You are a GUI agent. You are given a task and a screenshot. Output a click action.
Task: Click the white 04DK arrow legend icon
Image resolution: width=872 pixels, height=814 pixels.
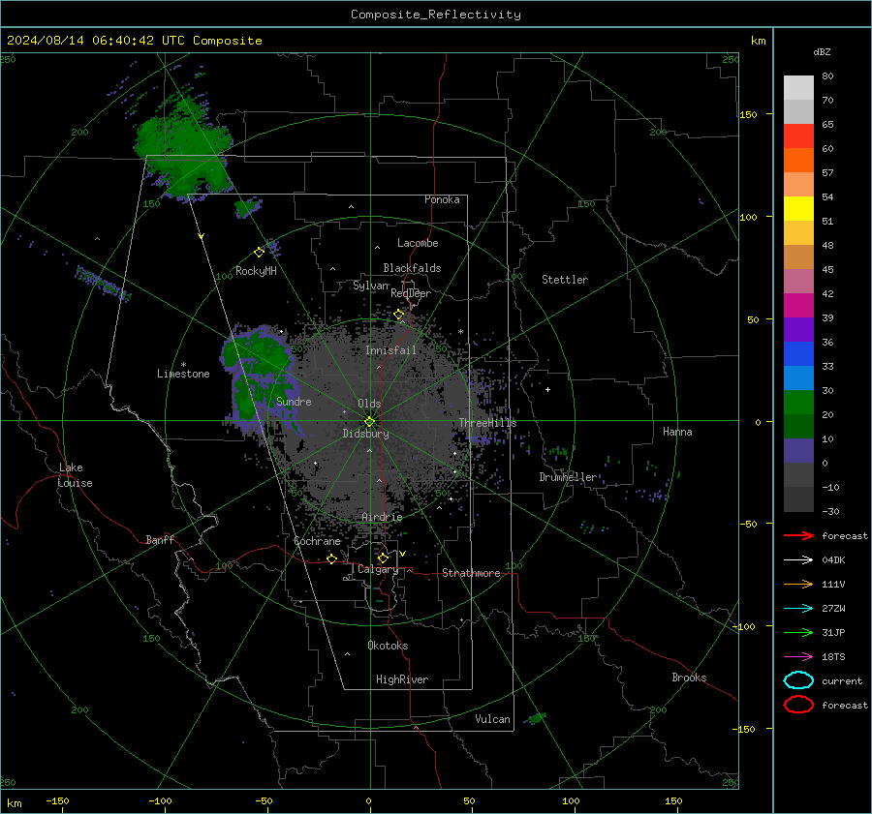point(798,559)
